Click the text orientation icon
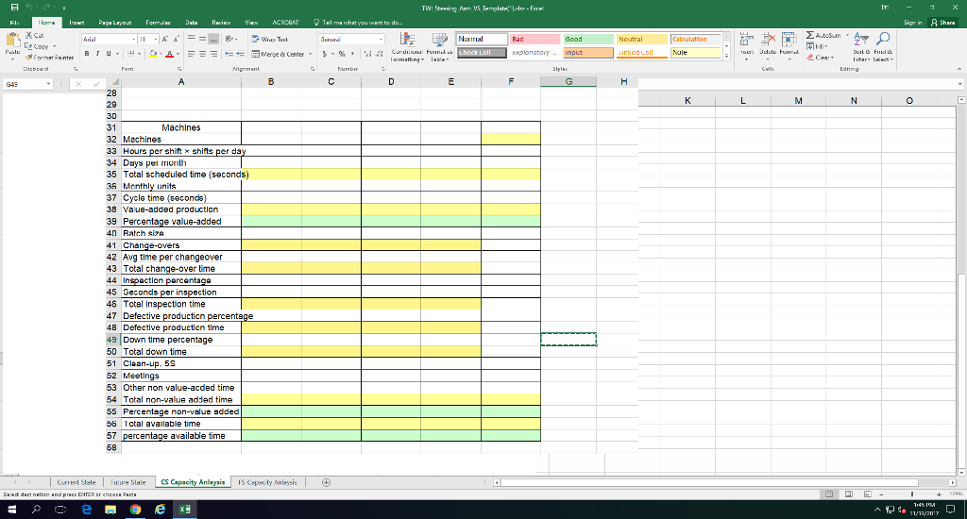This screenshot has width=967, height=519. (x=229, y=39)
